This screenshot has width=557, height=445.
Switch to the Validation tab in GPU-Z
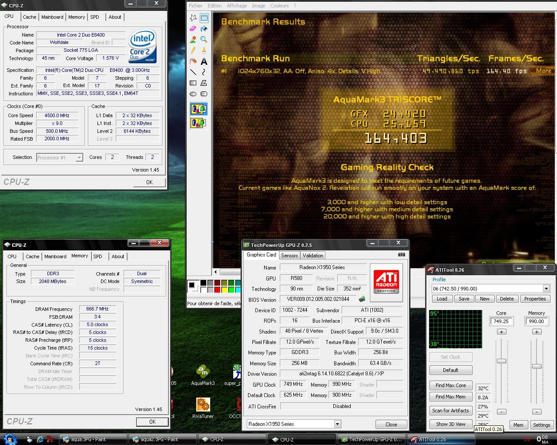pos(313,256)
